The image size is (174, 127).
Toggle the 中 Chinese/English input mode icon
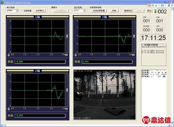(153, 5)
